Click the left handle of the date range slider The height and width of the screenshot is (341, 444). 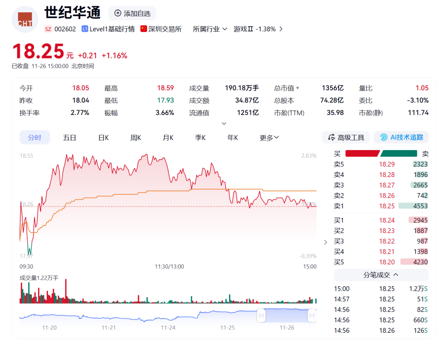pyautogui.click(x=261, y=315)
